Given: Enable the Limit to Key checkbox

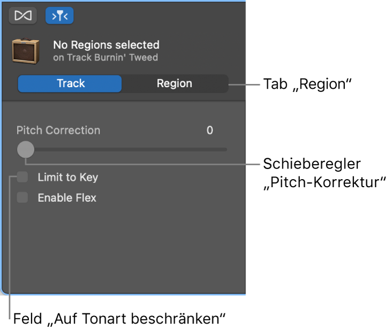Looking at the screenshot, I should click(22, 177).
